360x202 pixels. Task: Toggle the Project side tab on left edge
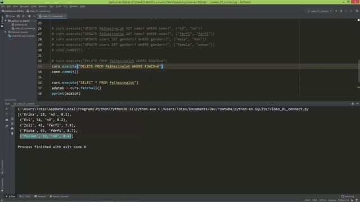2,21
